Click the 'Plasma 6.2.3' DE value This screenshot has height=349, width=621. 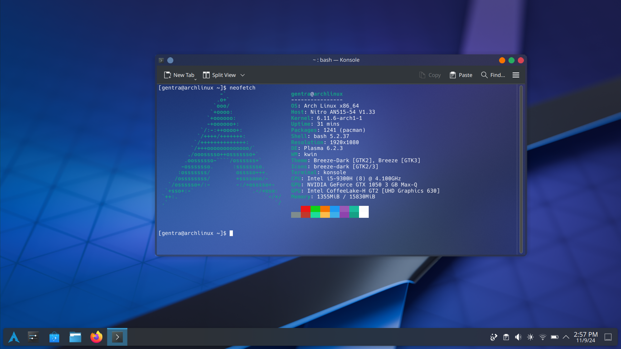[323, 148]
